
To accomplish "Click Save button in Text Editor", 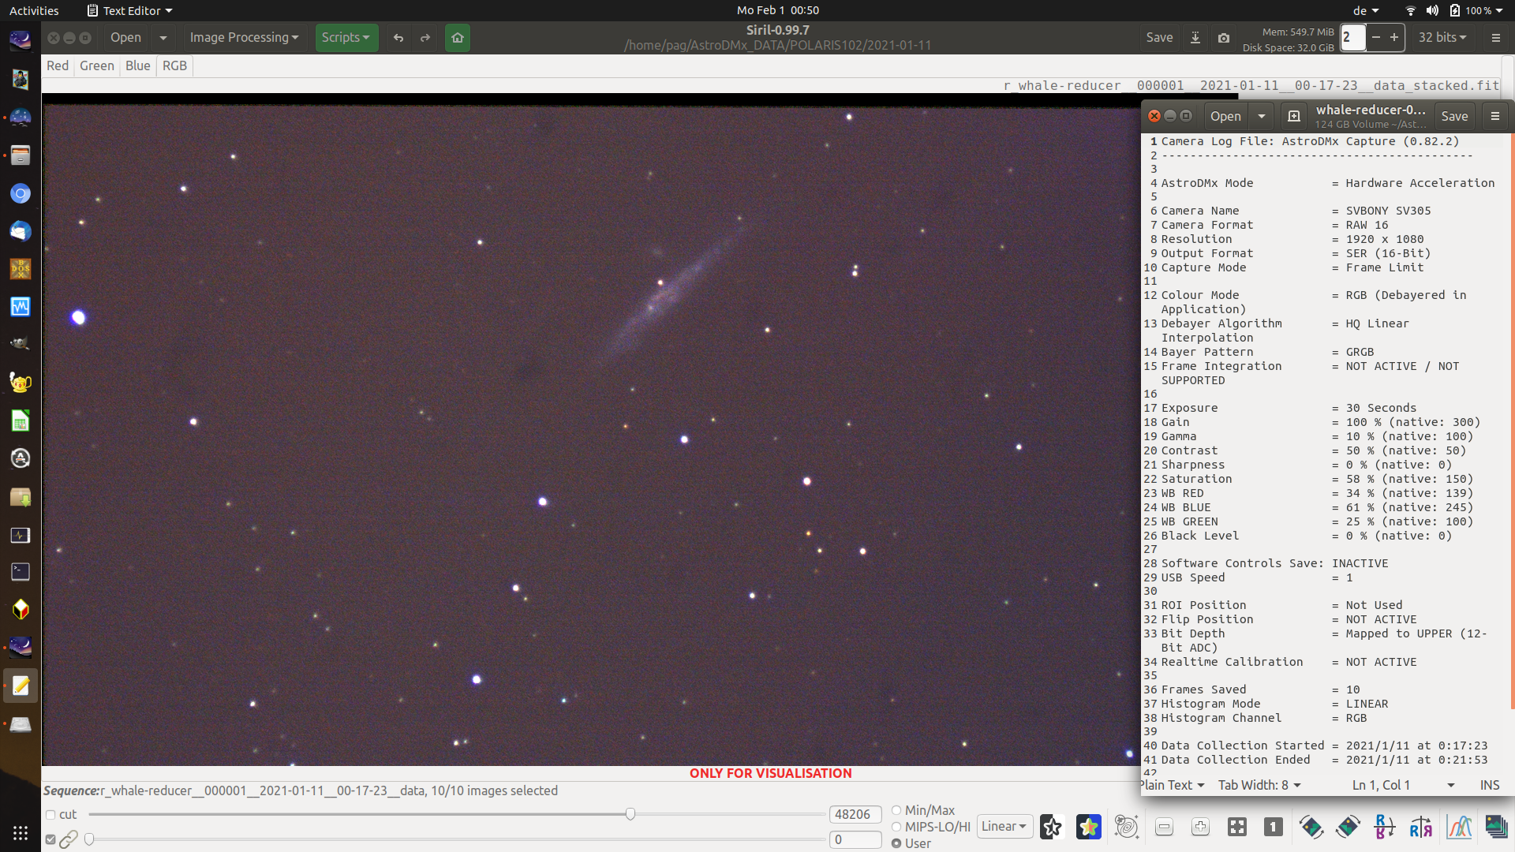I will pyautogui.click(x=1454, y=116).
